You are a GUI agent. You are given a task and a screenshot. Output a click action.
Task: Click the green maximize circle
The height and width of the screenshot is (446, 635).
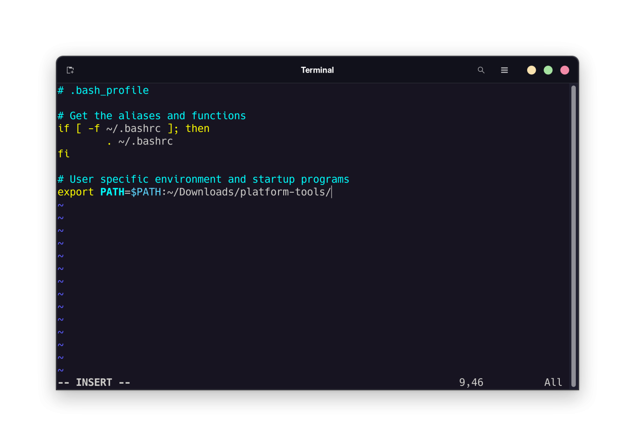(548, 70)
